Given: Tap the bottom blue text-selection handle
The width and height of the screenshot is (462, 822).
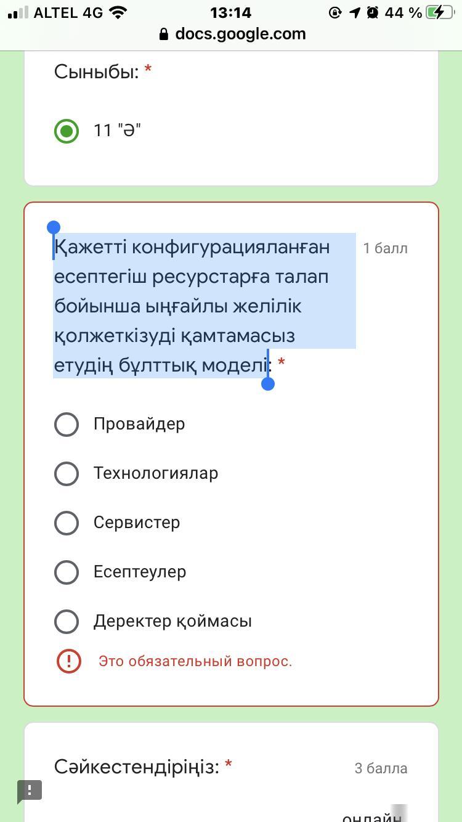Looking at the screenshot, I should pyautogui.click(x=268, y=384).
